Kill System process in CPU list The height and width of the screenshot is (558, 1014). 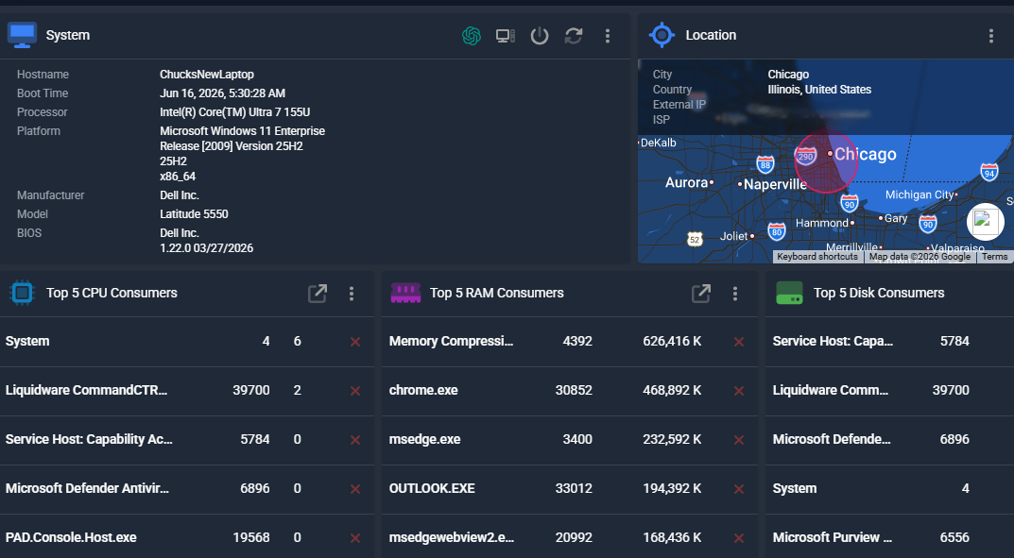tap(355, 342)
